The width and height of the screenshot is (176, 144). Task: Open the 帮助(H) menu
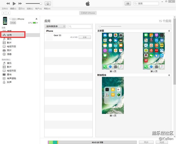coord(47,9)
